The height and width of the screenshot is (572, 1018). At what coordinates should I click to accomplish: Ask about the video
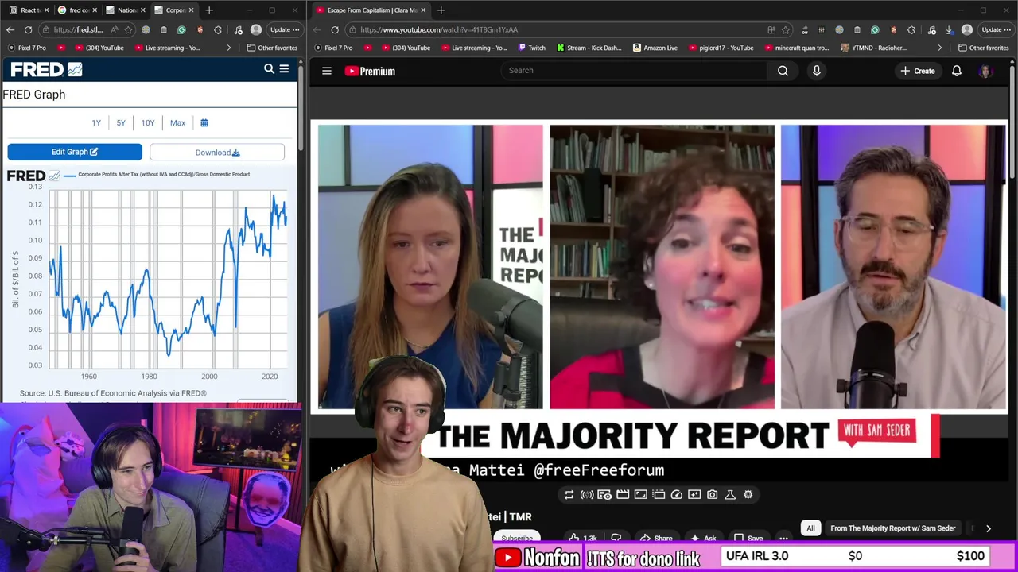[x=702, y=538]
